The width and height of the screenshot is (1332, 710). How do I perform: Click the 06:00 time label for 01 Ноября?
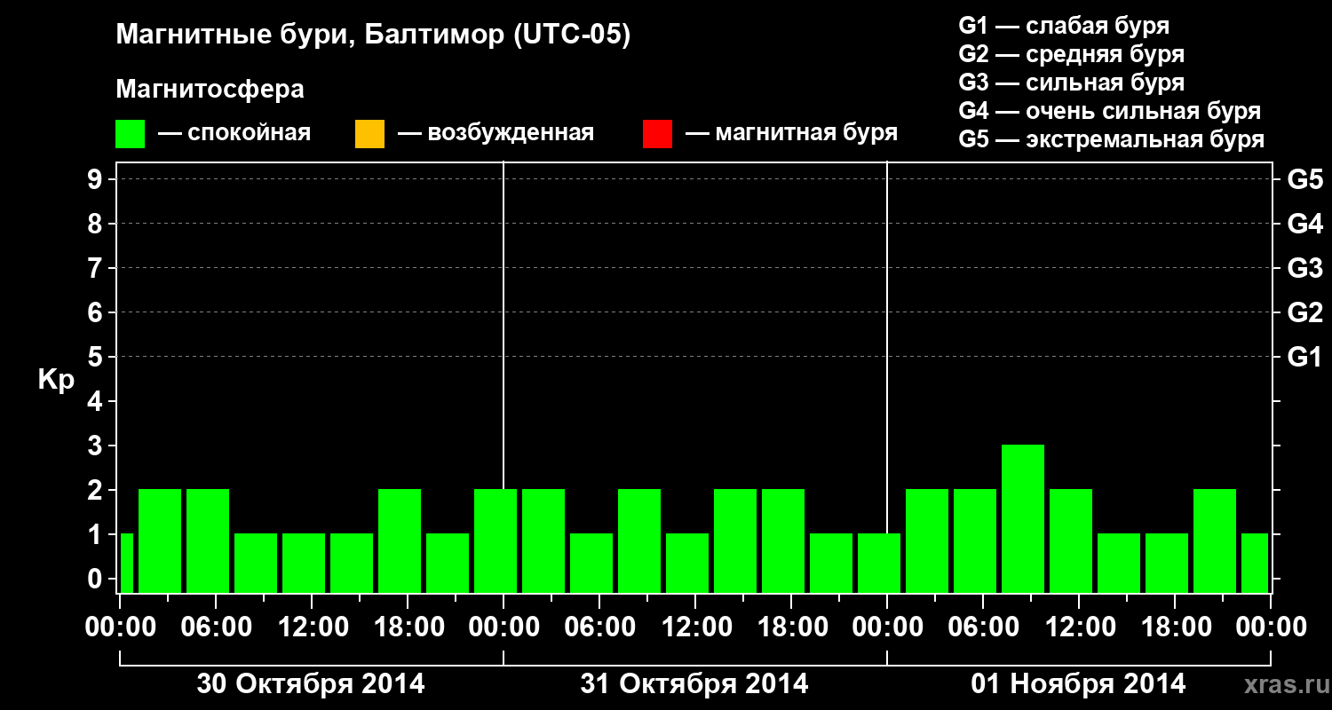[983, 627]
